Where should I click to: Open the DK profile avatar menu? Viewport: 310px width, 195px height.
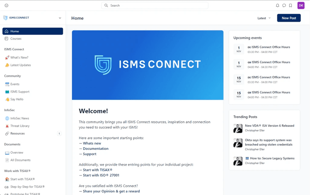[301, 5]
